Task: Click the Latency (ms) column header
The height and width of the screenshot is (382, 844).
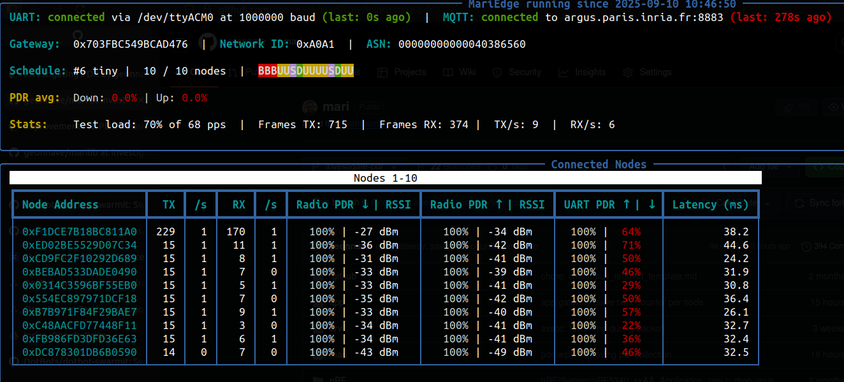Action: (x=711, y=204)
